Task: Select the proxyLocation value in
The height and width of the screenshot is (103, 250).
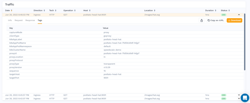Action: pyautogui.click(x=105, y=57)
